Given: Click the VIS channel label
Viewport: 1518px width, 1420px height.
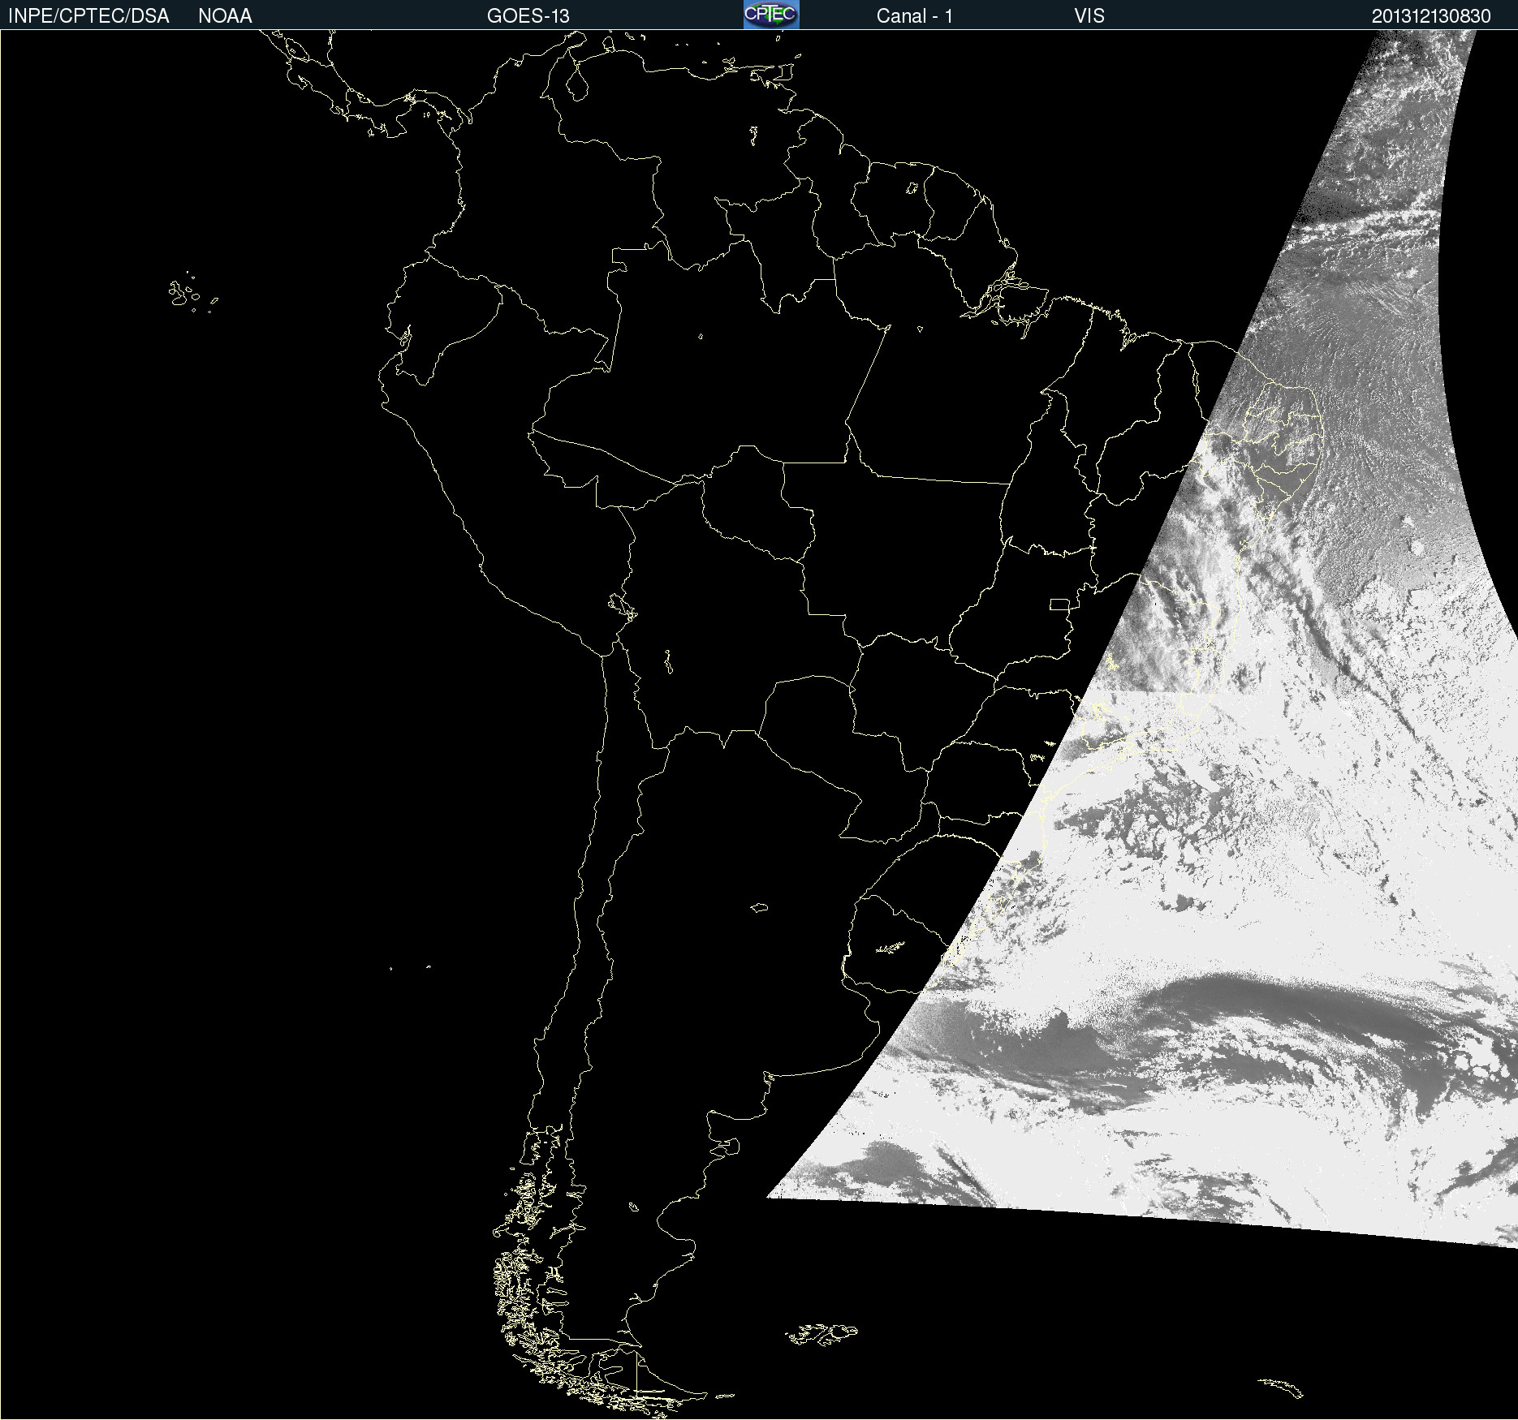Looking at the screenshot, I should coord(1089,16).
